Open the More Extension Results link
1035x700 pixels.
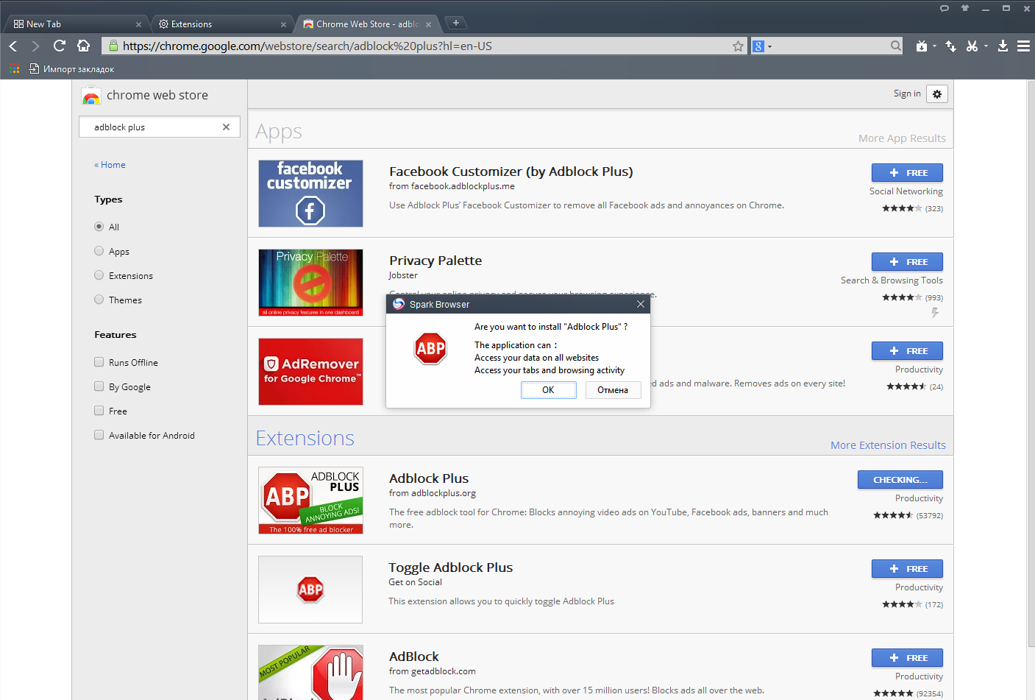pos(888,445)
